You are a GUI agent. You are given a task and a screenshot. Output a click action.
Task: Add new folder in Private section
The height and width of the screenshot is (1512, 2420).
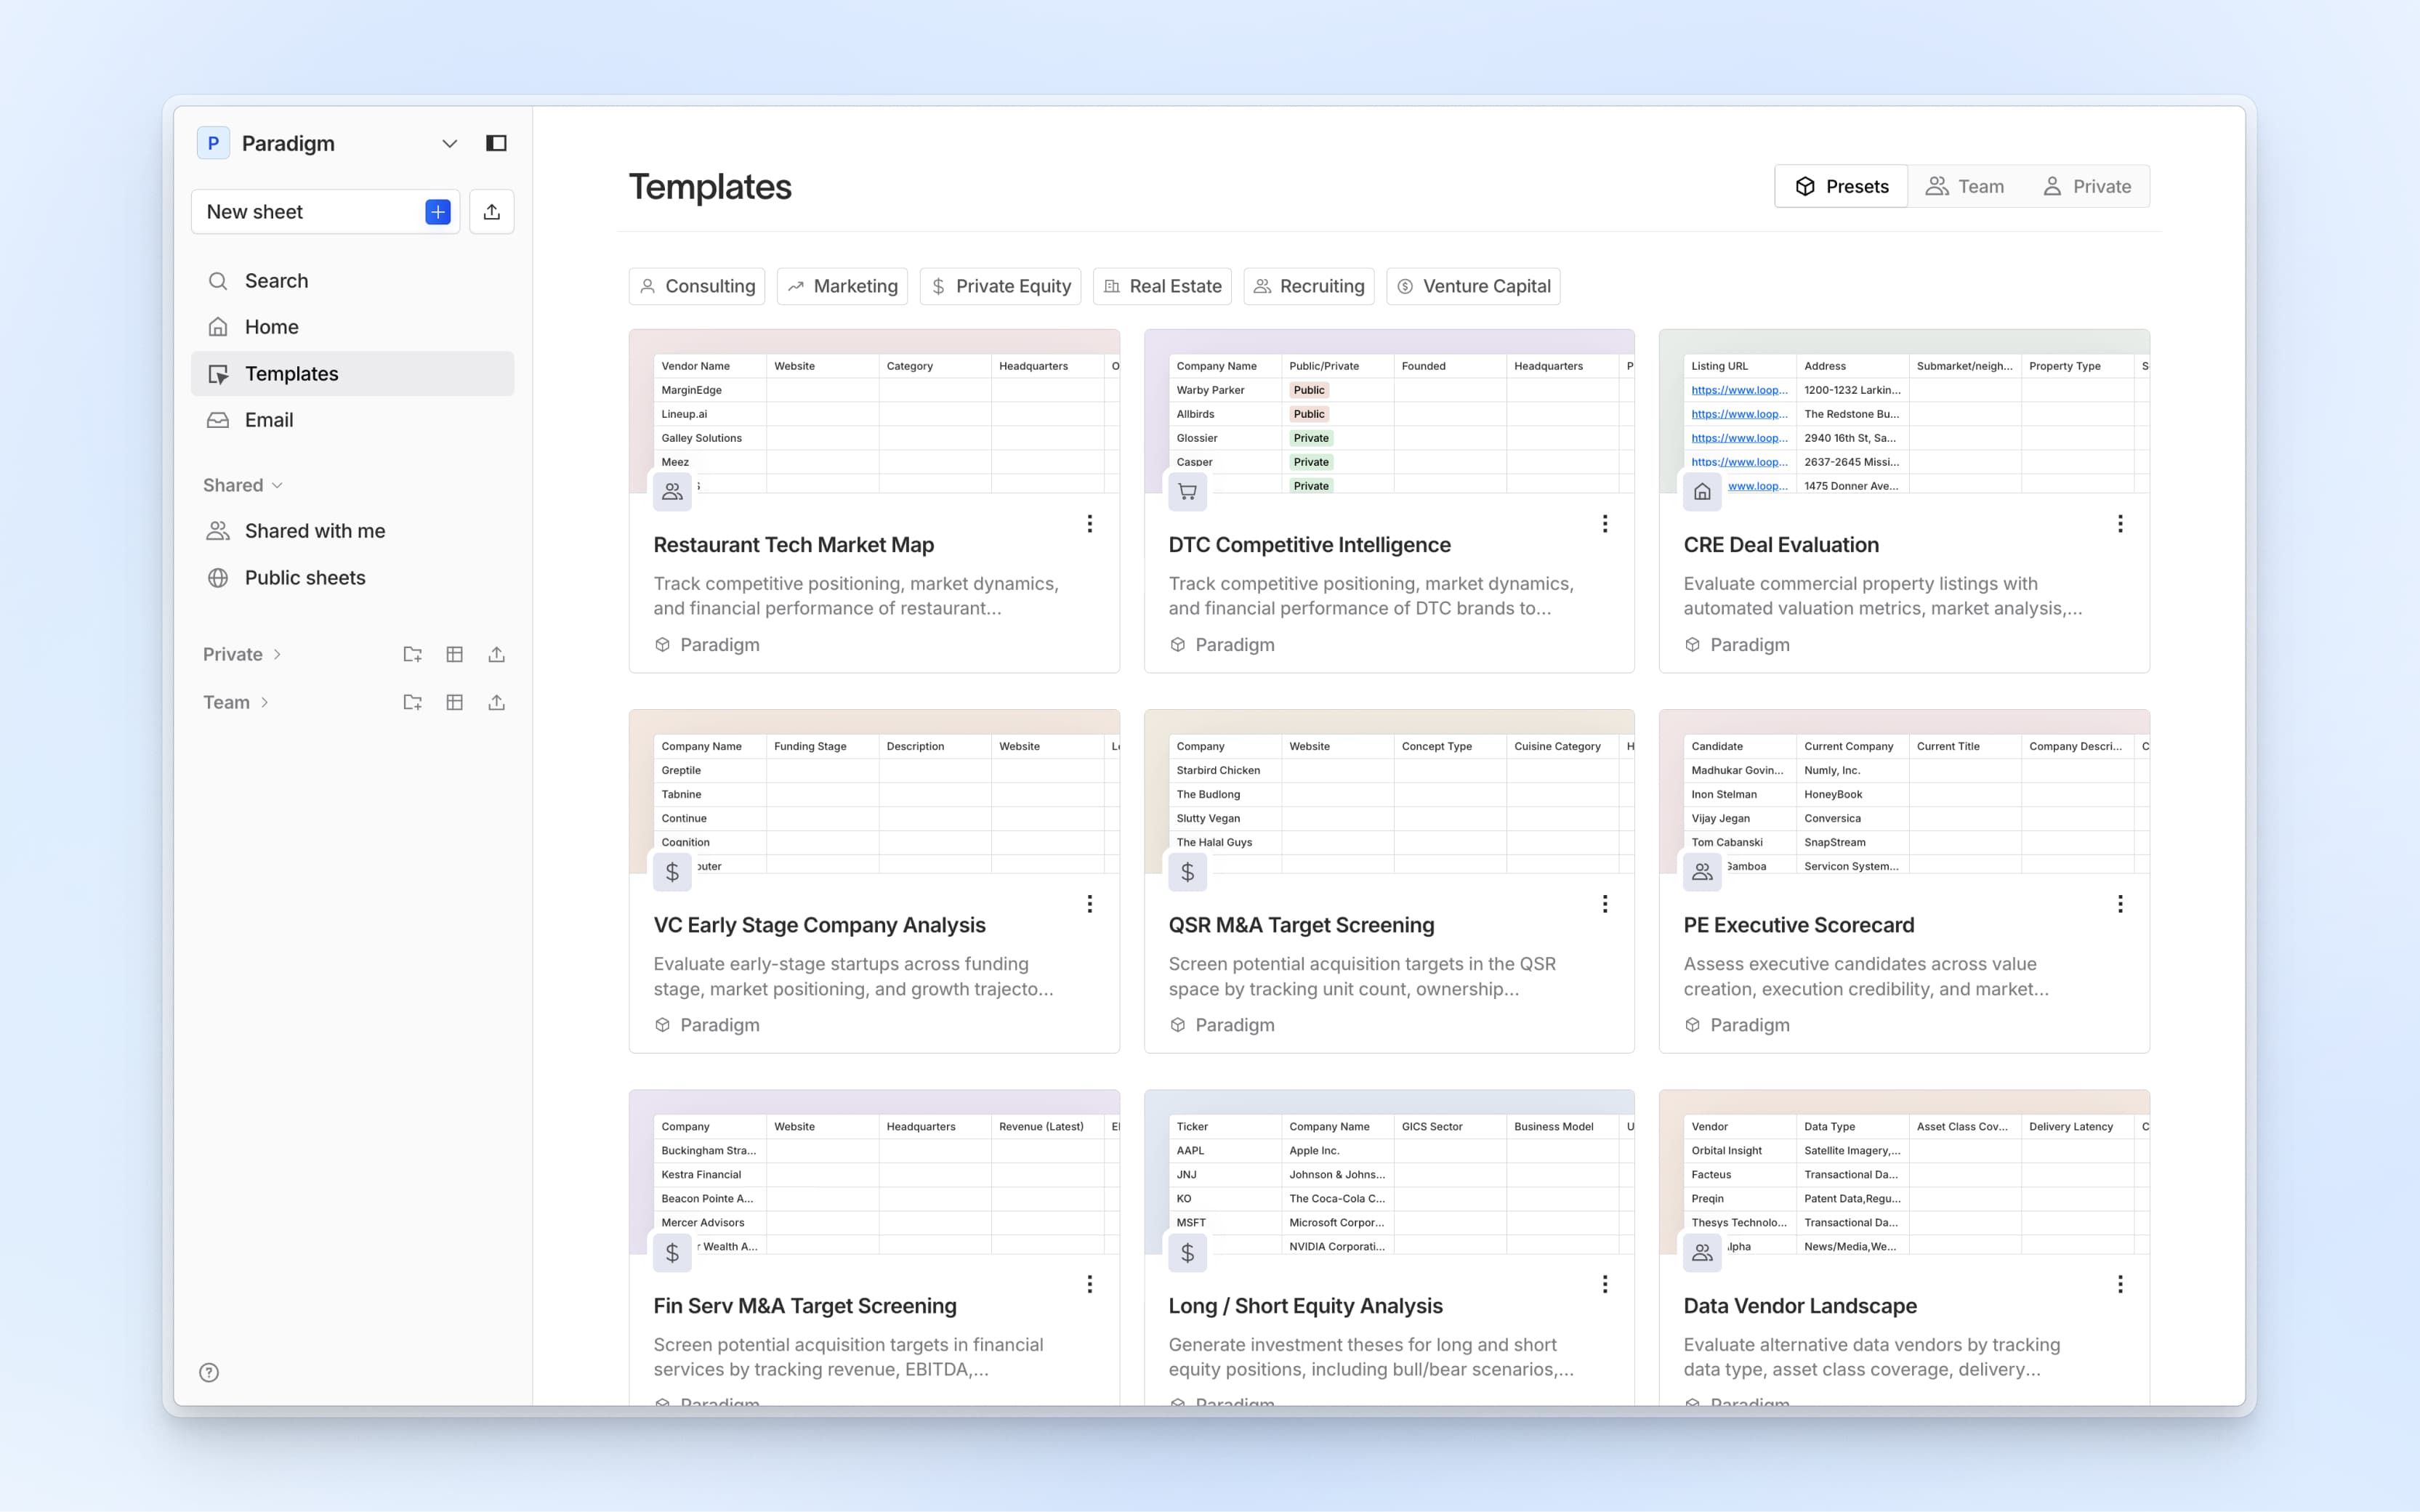pos(412,654)
